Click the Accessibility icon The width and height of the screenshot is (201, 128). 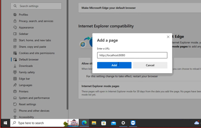pos(15,117)
